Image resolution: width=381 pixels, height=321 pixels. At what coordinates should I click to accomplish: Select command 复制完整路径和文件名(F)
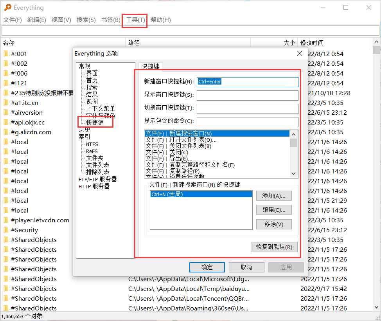[x=217, y=165]
